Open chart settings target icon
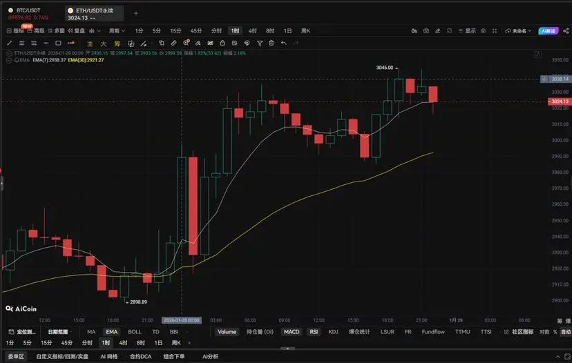The width and height of the screenshot is (572, 363). pyautogui.click(x=483, y=31)
